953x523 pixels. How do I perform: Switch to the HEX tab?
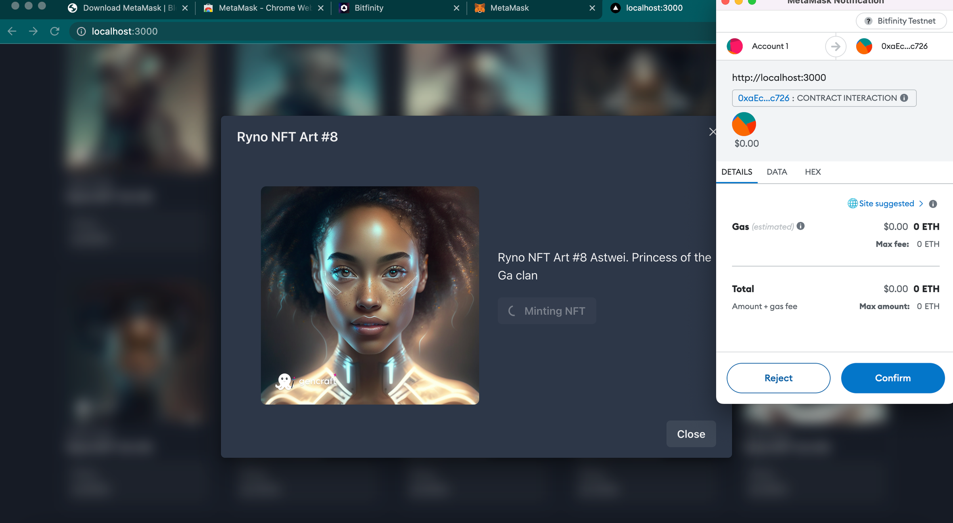coord(813,172)
